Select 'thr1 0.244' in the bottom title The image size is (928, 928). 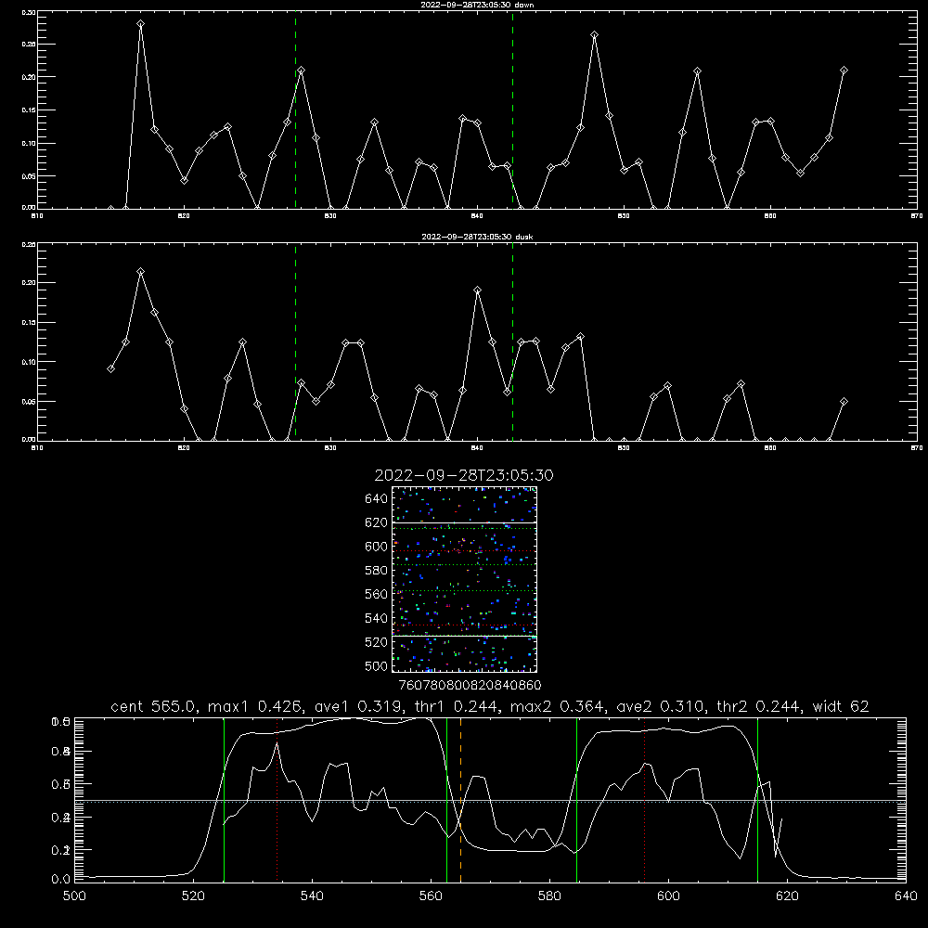coord(459,706)
